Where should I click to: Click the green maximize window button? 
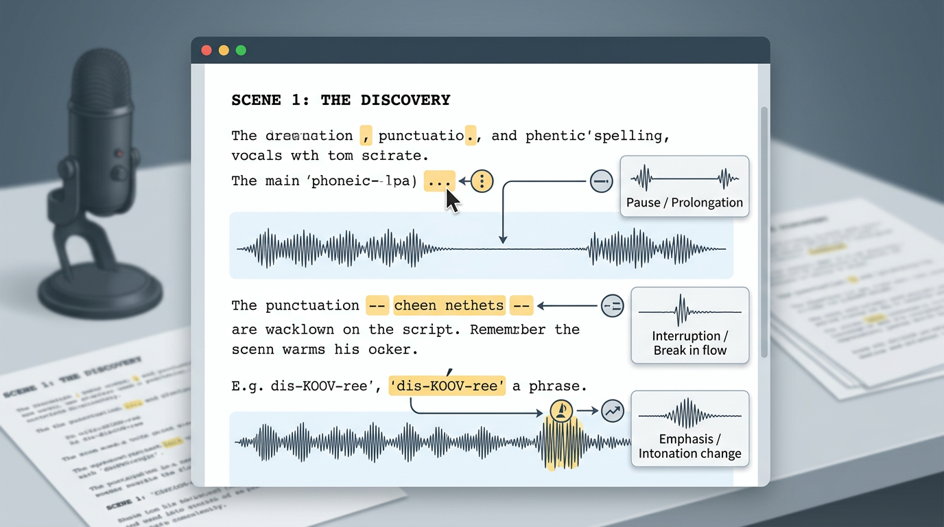[241, 50]
